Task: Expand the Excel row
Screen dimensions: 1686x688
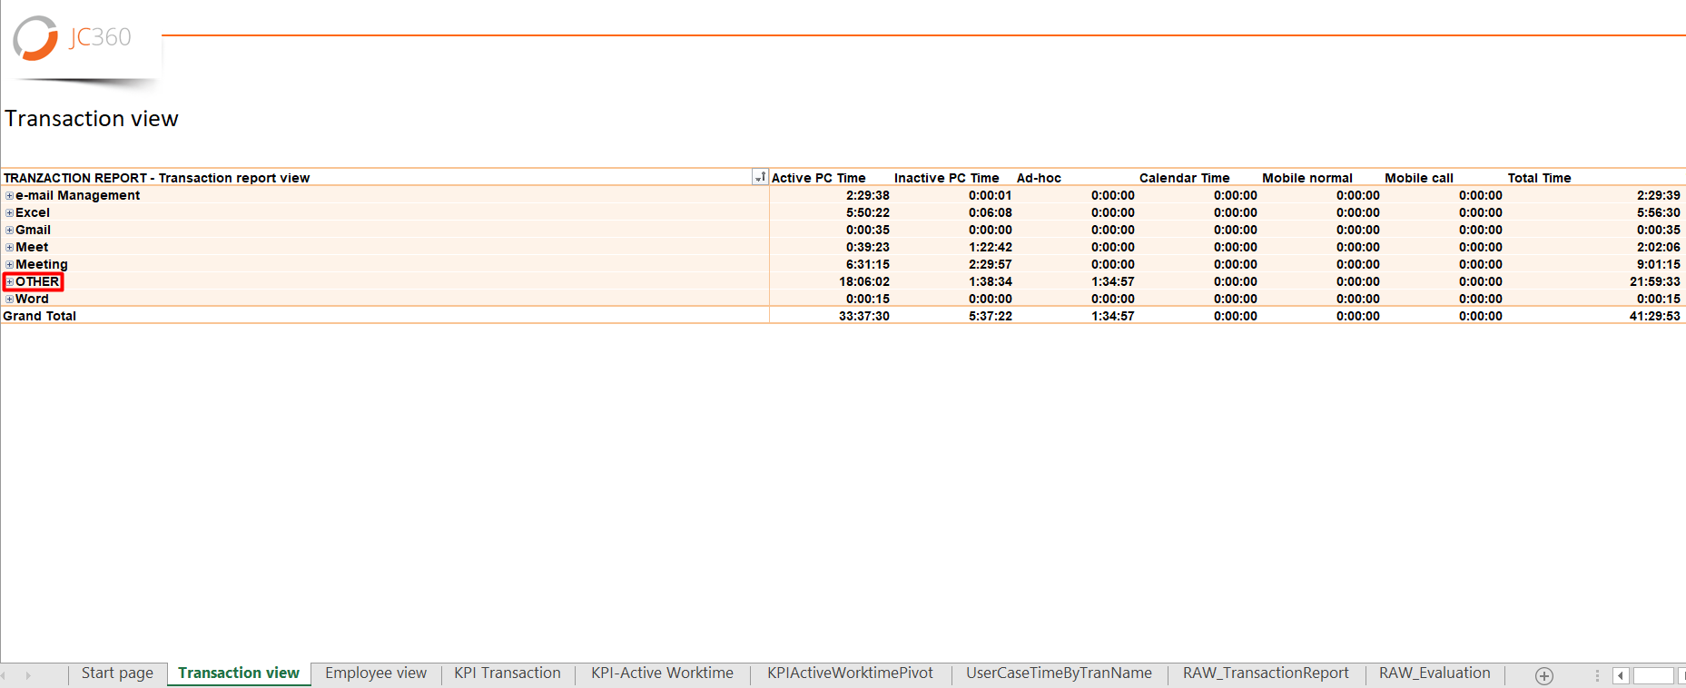Action: pyautogui.click(x=9, y=212)
